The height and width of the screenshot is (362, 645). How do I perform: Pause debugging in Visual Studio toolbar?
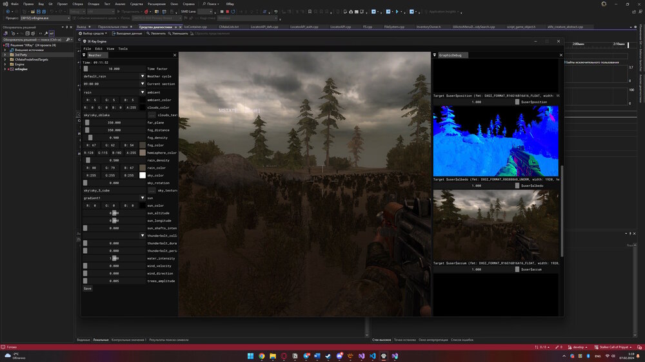point(222,12)
